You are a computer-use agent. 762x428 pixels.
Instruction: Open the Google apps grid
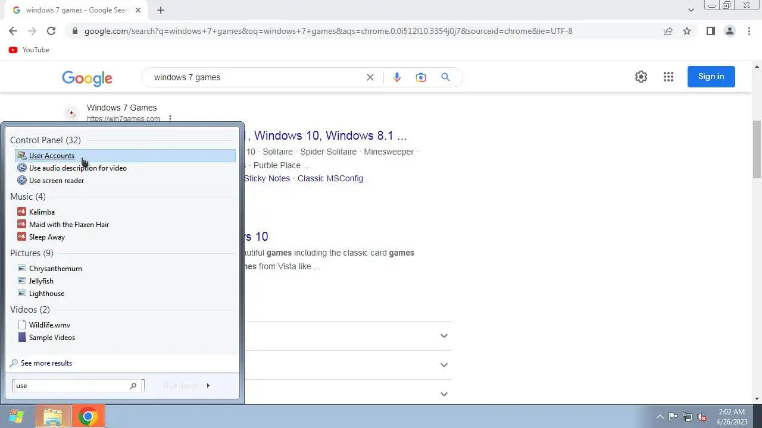pos(668,77)
